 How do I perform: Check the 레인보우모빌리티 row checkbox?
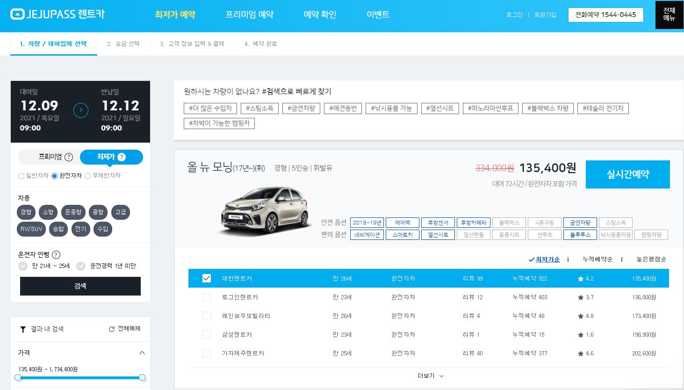[x=207, y=316]
